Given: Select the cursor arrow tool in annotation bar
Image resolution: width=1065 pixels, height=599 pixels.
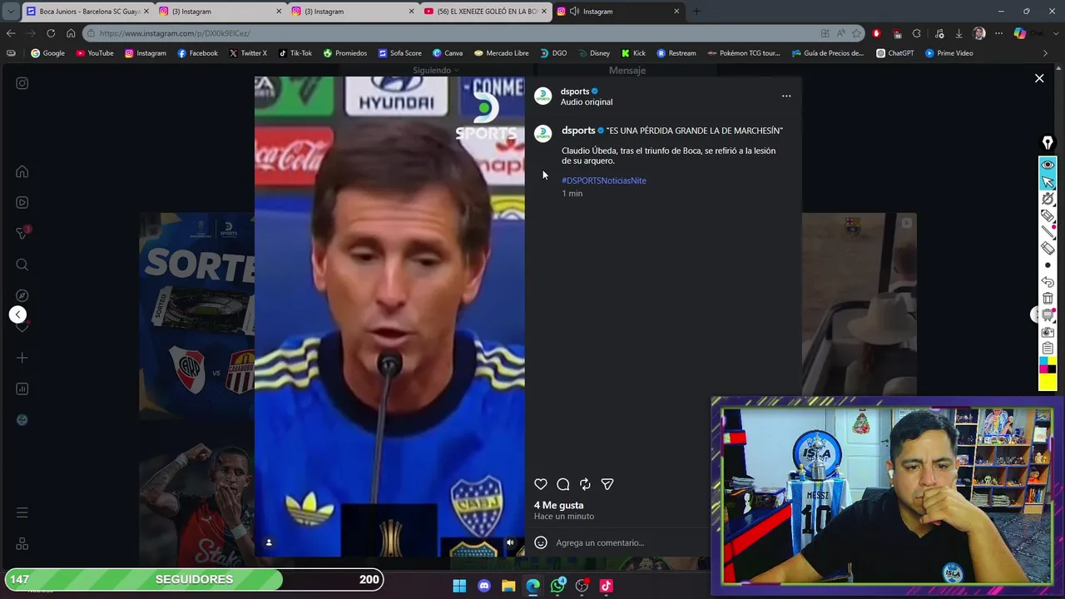Looking at the screenshot, I should click(1048, 181).
